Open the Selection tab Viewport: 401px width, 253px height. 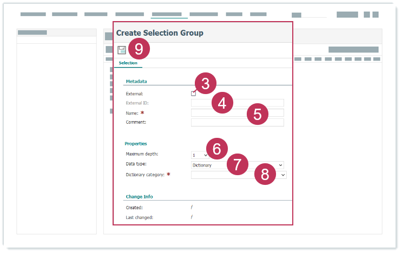pyautogui.click(x=128, y=63)
